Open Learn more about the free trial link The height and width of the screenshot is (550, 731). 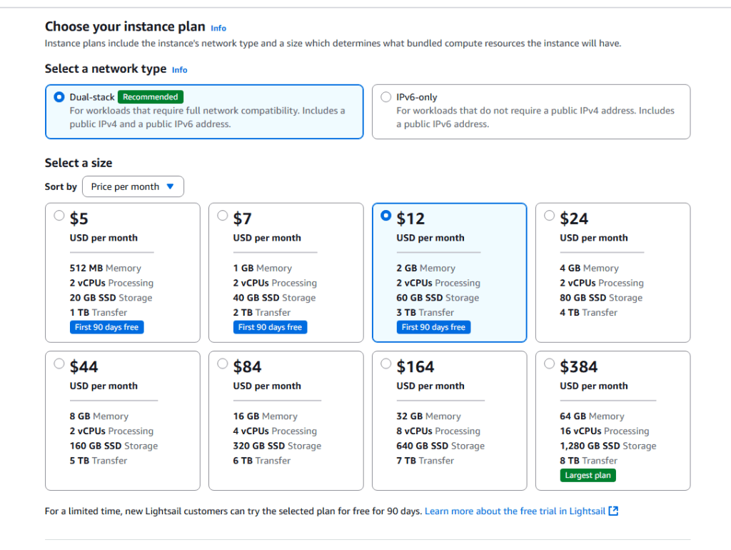(515, 511)
